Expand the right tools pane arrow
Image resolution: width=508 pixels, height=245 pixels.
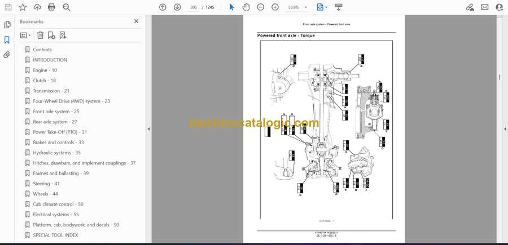505,129
